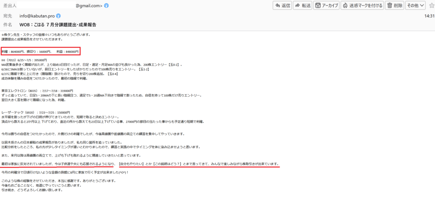Click line レーザーテック（6920）：7/23～7/25：150000円
Screen dimensions: 435x207
pyautogui.click(x=36, y=112)
